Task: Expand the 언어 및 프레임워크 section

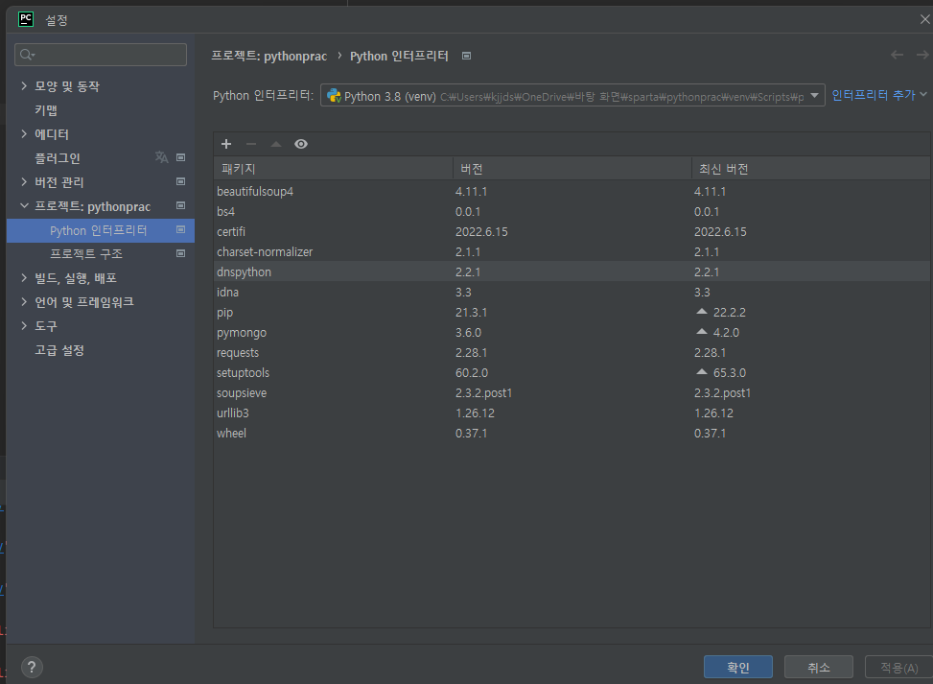Action: coord(24,302)
